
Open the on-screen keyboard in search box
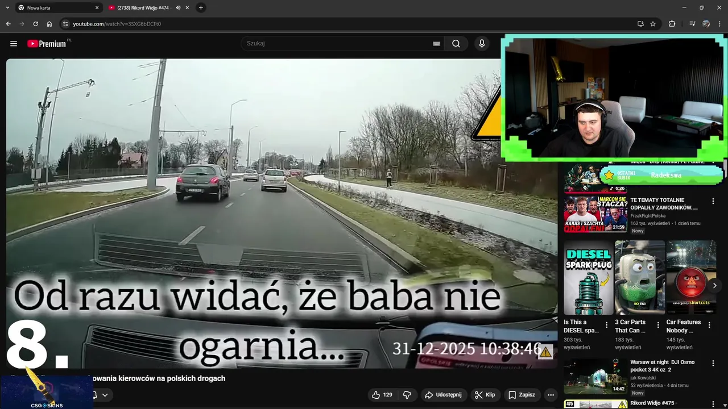(x=436, y=44)
